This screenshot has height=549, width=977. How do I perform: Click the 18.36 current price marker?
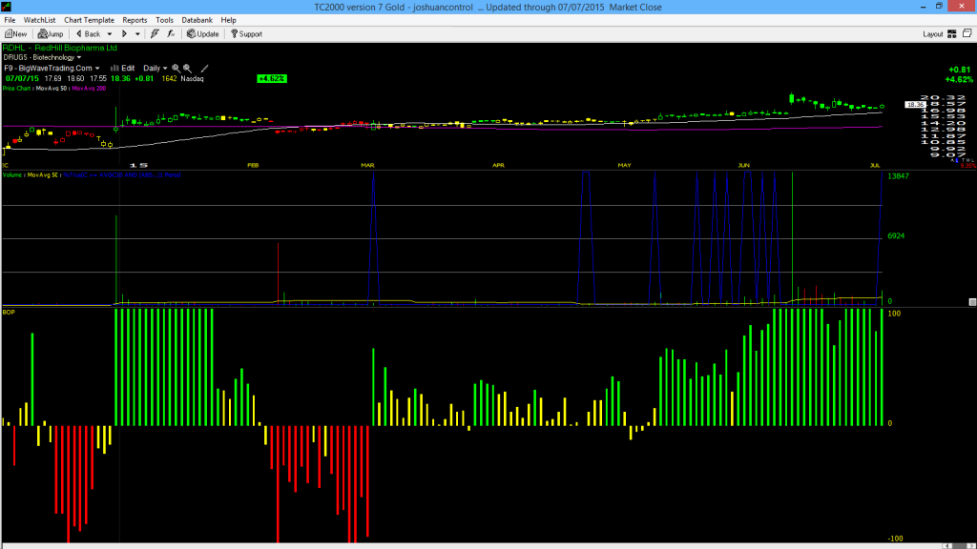(x=915, y=105)
